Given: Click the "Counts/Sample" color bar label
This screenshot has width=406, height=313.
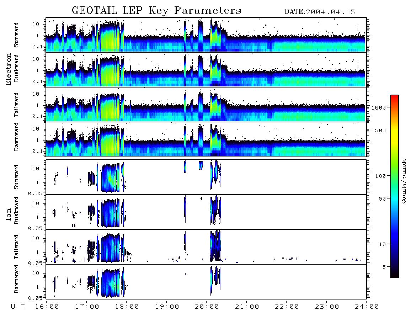Looking at the screenshot, I should pos(404,181).
